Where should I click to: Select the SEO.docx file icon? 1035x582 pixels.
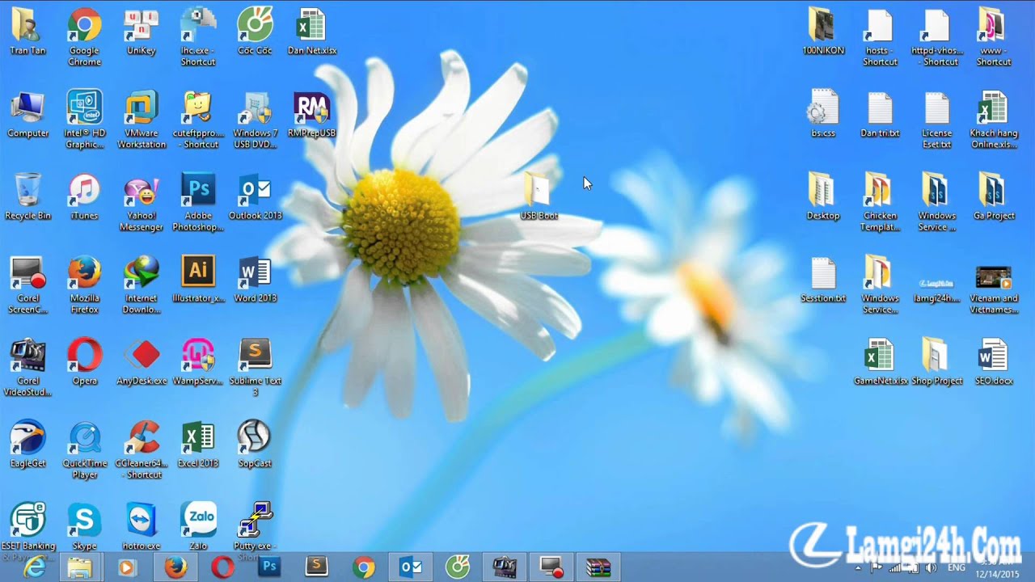pyautogui.click(x=994, y=361)
